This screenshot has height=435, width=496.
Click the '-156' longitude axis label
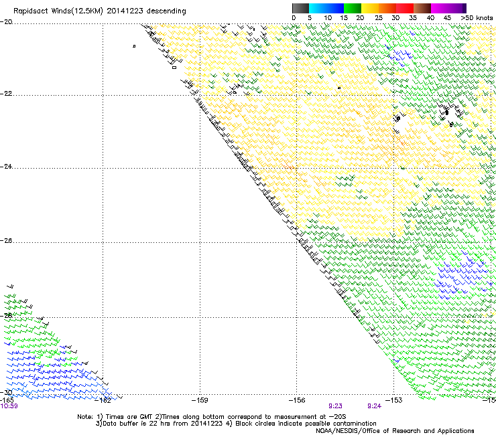(x=297, y=401)
